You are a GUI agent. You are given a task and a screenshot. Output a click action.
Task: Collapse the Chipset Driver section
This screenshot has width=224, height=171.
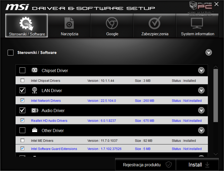(x=201, y=70)
